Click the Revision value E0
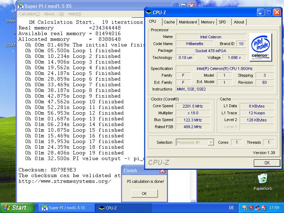This screenshot has width=284, height=213. (264, 82)
